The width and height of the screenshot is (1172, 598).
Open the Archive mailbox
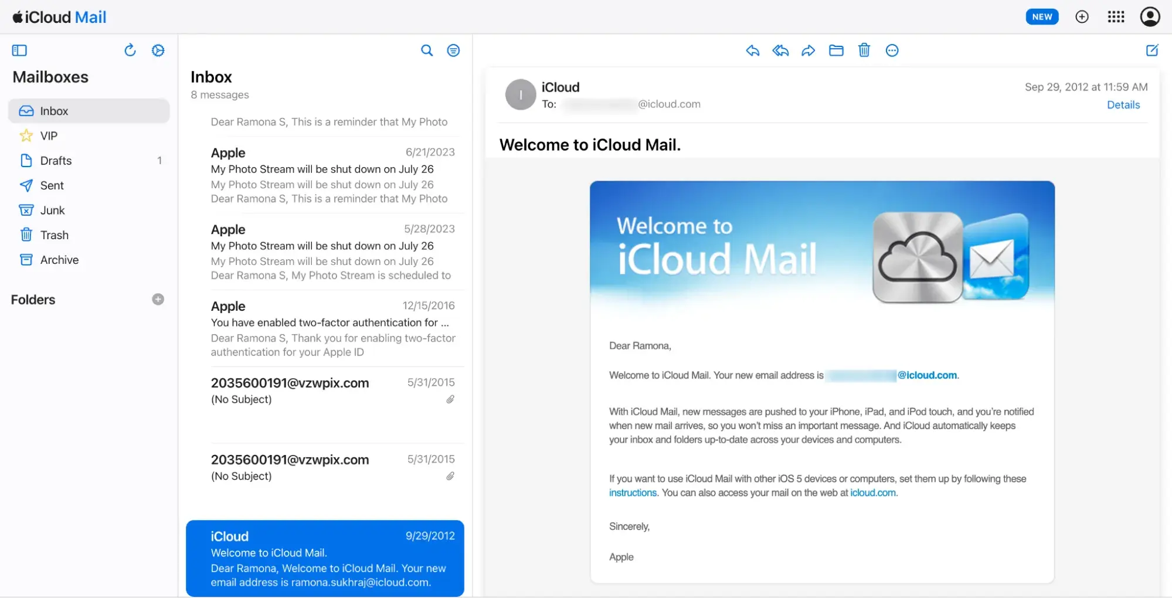89,260
